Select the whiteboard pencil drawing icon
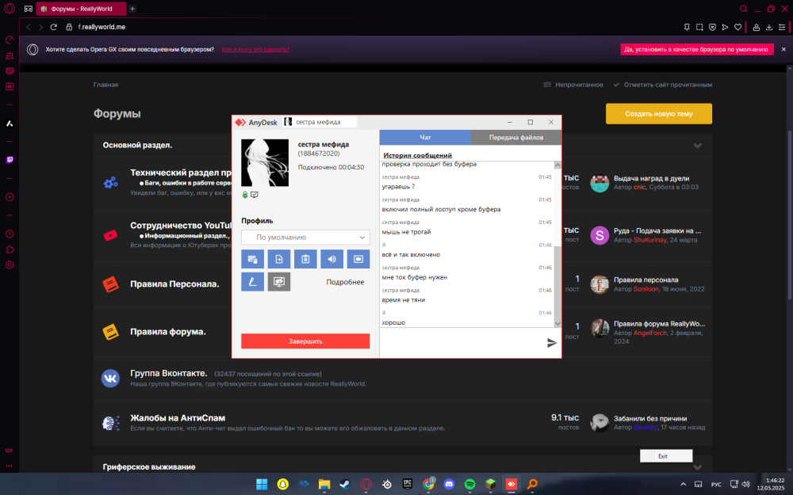Image resolution: width=793 pixels, height=495 pixels. coord(252,282)
